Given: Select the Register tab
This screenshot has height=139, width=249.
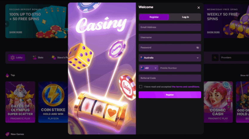Looking at the screenshot, I should pos(154,17).
